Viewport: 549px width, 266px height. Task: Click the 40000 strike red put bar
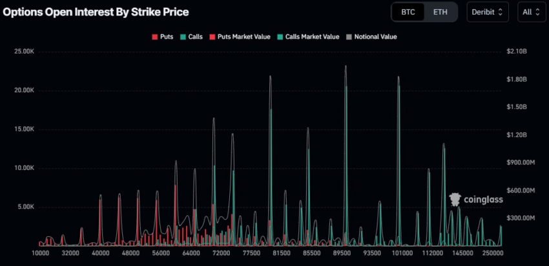pos(100,223)
